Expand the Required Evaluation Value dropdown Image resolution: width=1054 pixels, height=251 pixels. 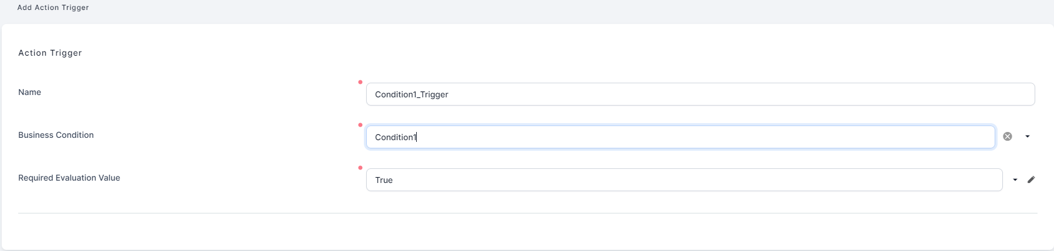coord(1015,180)
